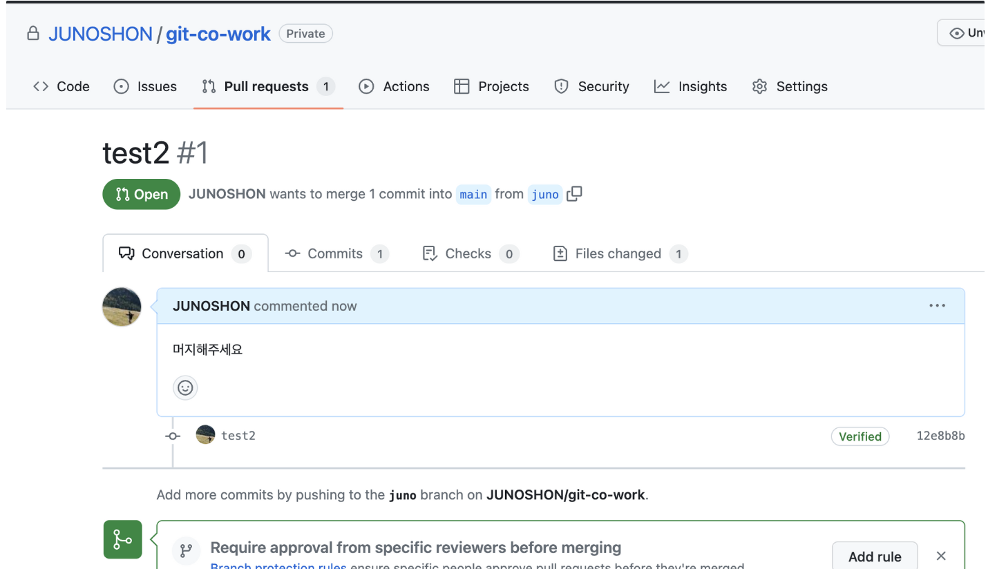Copy the head branch name icon
Screen dimensions: 988x569
(x=574, y=194)
